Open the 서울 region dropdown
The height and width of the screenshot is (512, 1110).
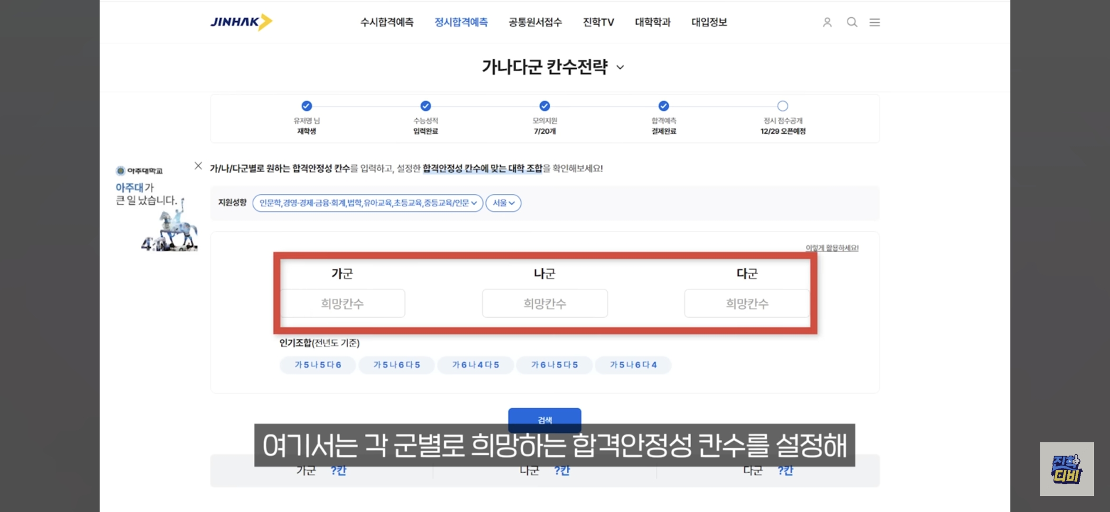pos(503,203)
